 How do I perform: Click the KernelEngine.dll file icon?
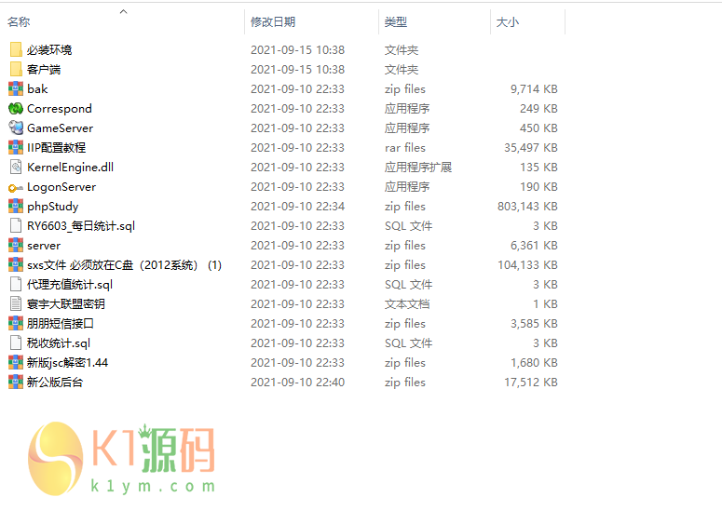click(16, 167)
